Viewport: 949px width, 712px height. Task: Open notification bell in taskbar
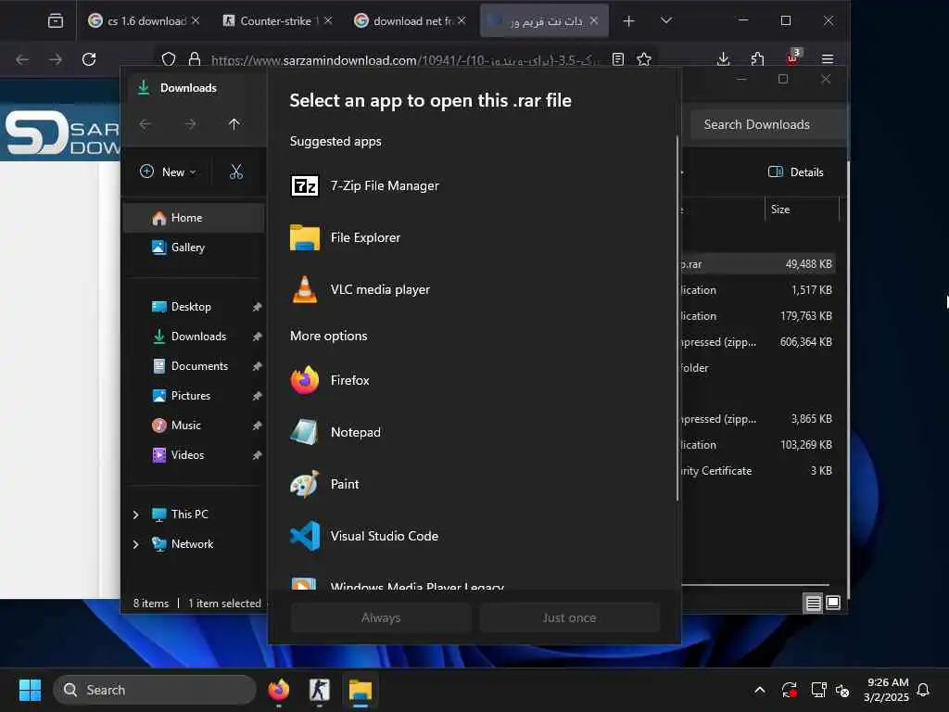[x=923, y=690]
